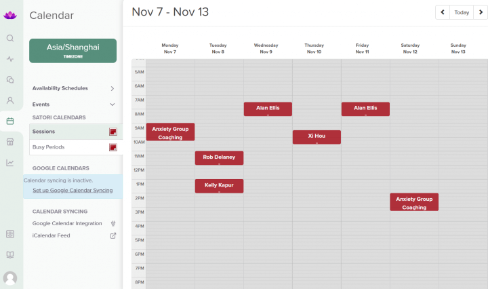Open the book icon in sidebar
Viewport: 488px width, 289px height.
[x=10, y=254]
